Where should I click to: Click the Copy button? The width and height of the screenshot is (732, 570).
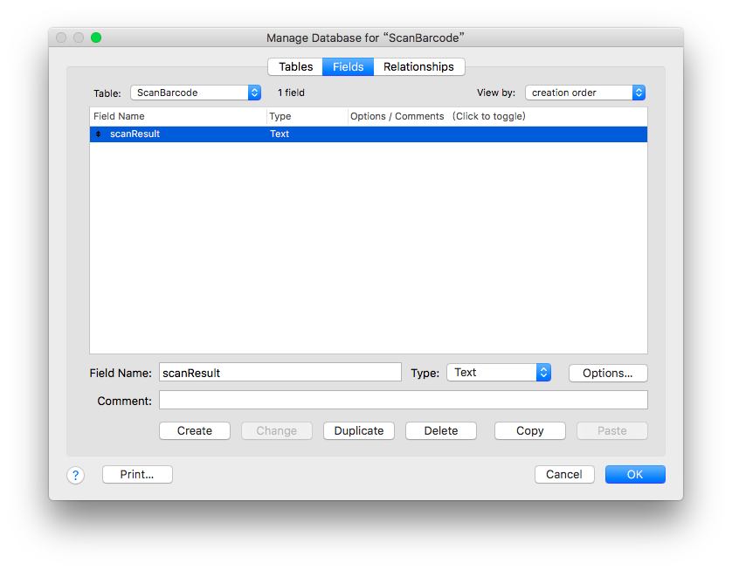pos(530,431)
